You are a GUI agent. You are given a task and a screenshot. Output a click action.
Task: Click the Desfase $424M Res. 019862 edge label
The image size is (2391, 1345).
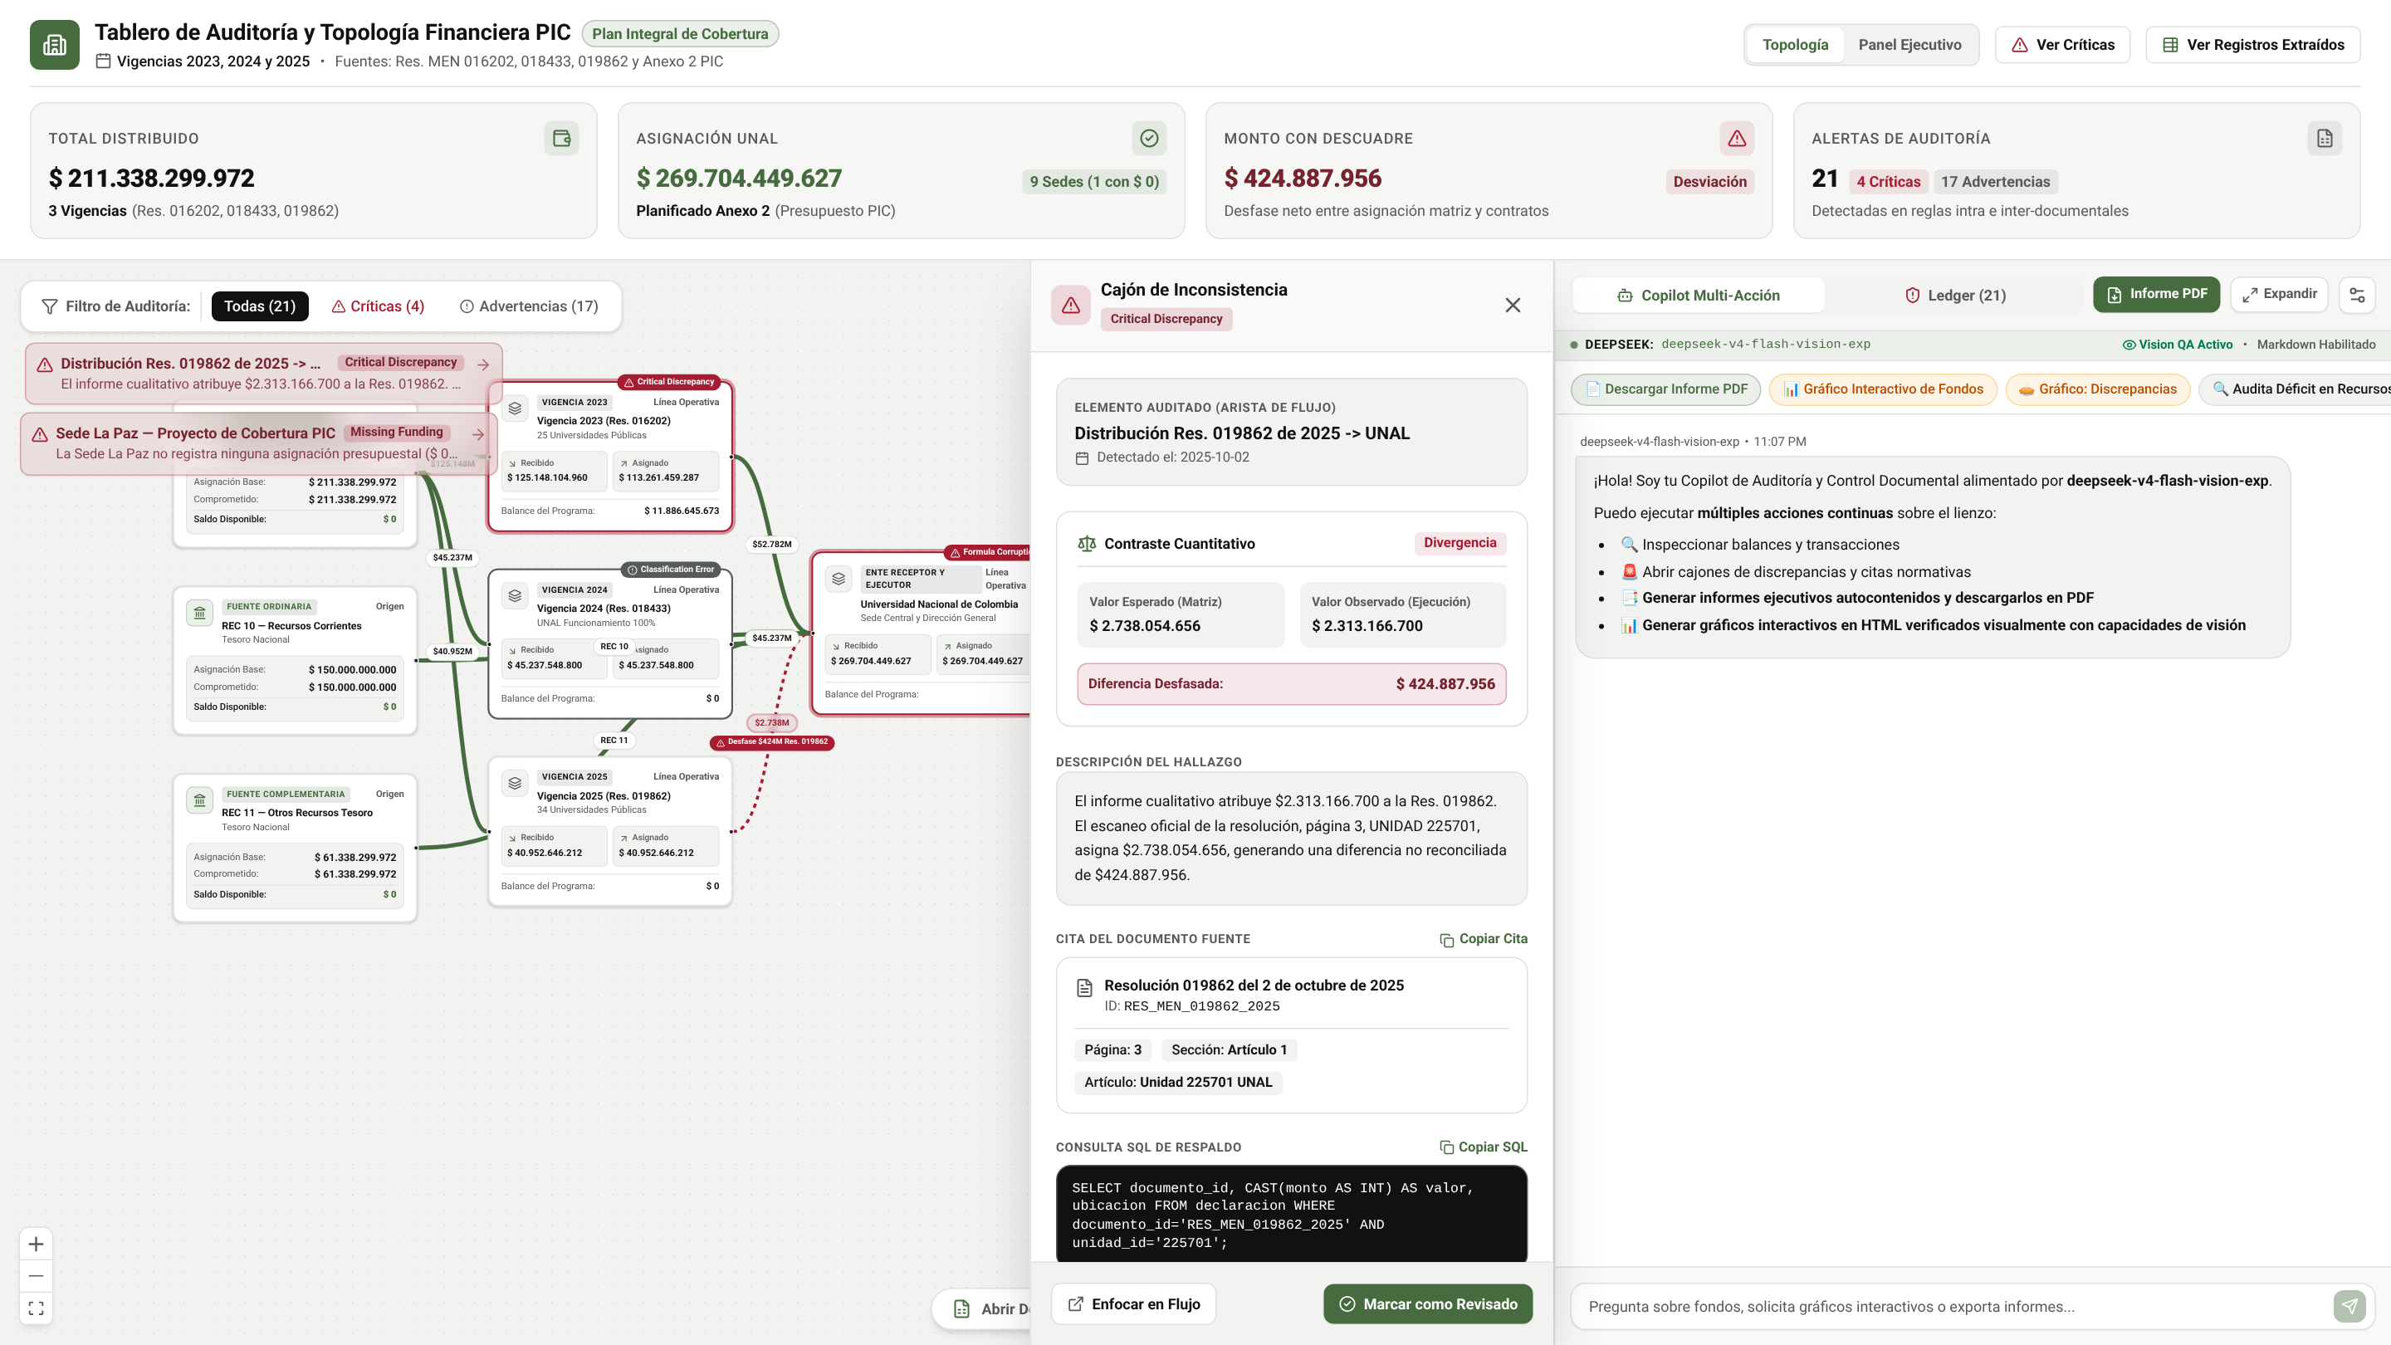[x=771, y=741]
